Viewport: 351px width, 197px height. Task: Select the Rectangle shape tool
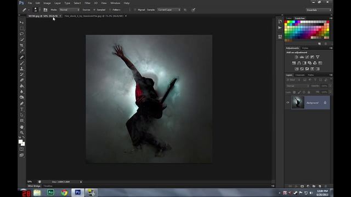(22, 121)
